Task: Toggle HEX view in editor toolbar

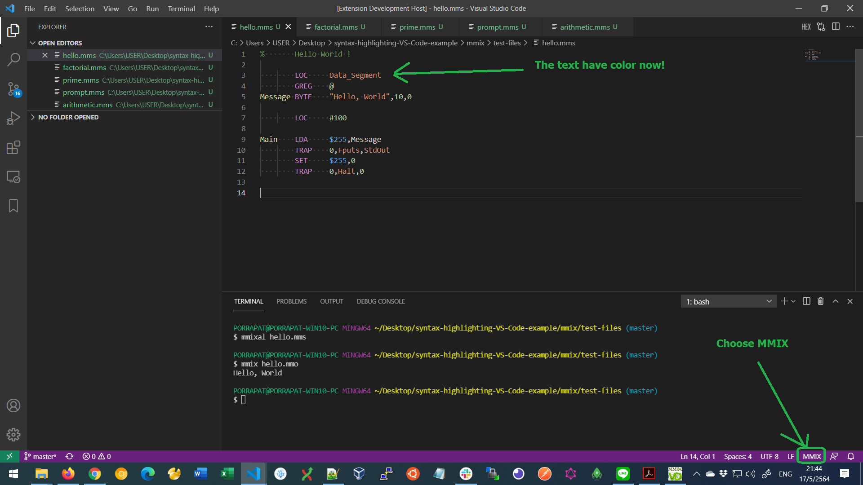Action: pyautogui.click(x=806, y=27)
